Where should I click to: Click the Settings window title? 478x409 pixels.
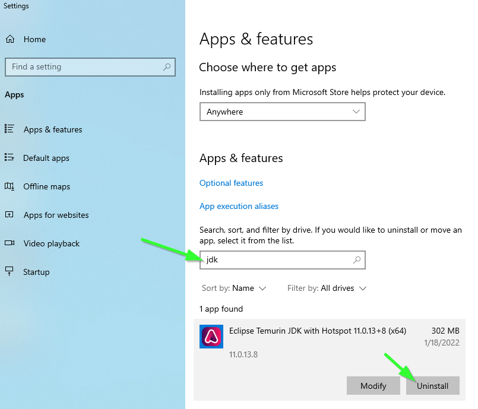tap(16, 6)
